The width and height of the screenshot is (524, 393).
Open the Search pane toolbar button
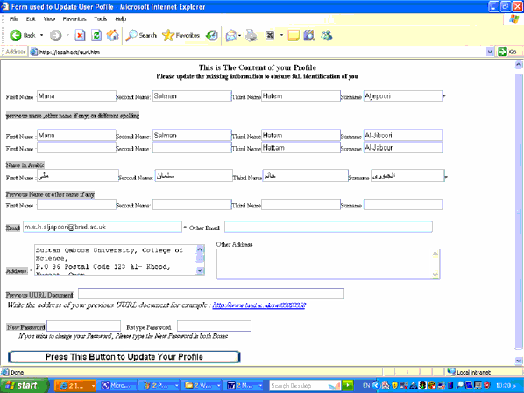pyautogui.click(x=141, y=35)
